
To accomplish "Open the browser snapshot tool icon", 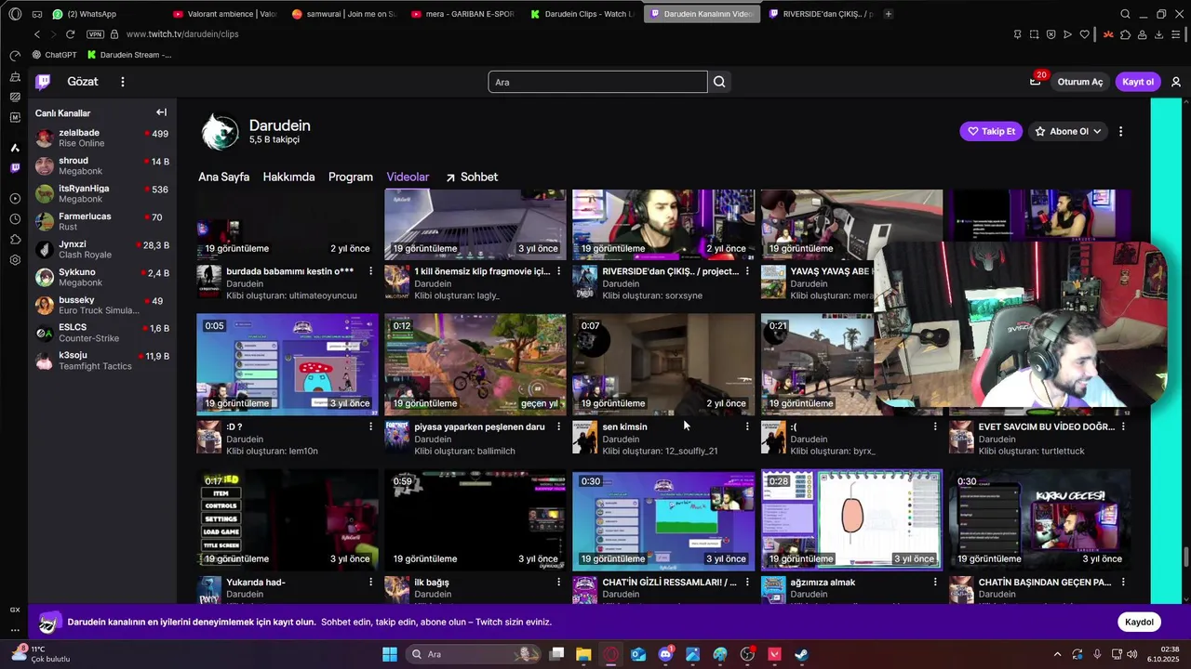I will (x=1034, y=34).
